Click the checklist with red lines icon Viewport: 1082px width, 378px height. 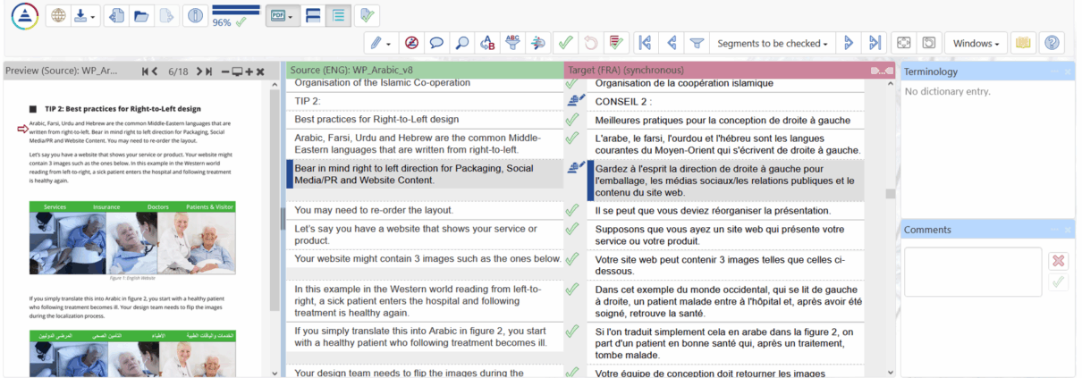(615, 43)
